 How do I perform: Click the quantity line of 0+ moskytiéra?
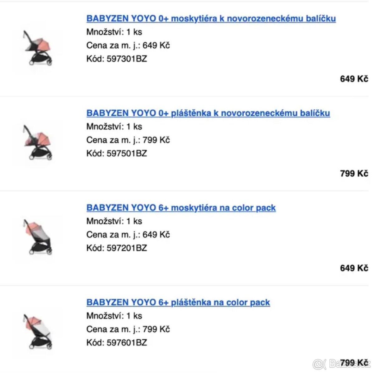tap(114, 32)
